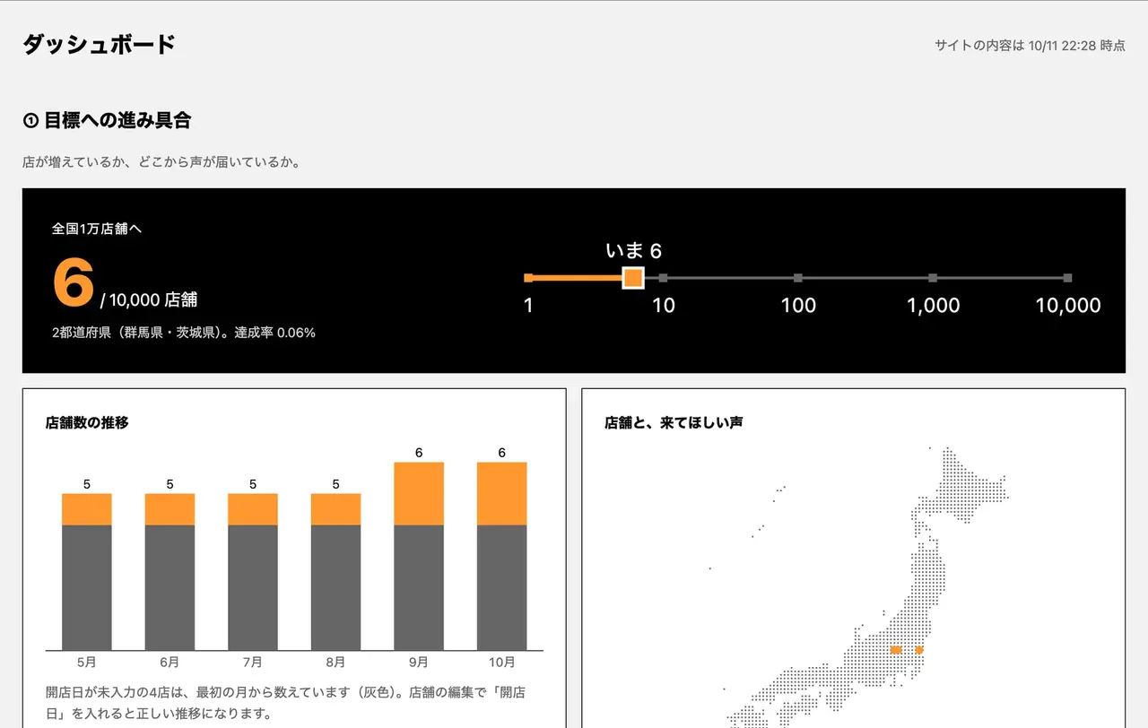Screen dimensions: 1148x728
Task: Click the orange segment of the 9月 bar
Action: point(419,494)
